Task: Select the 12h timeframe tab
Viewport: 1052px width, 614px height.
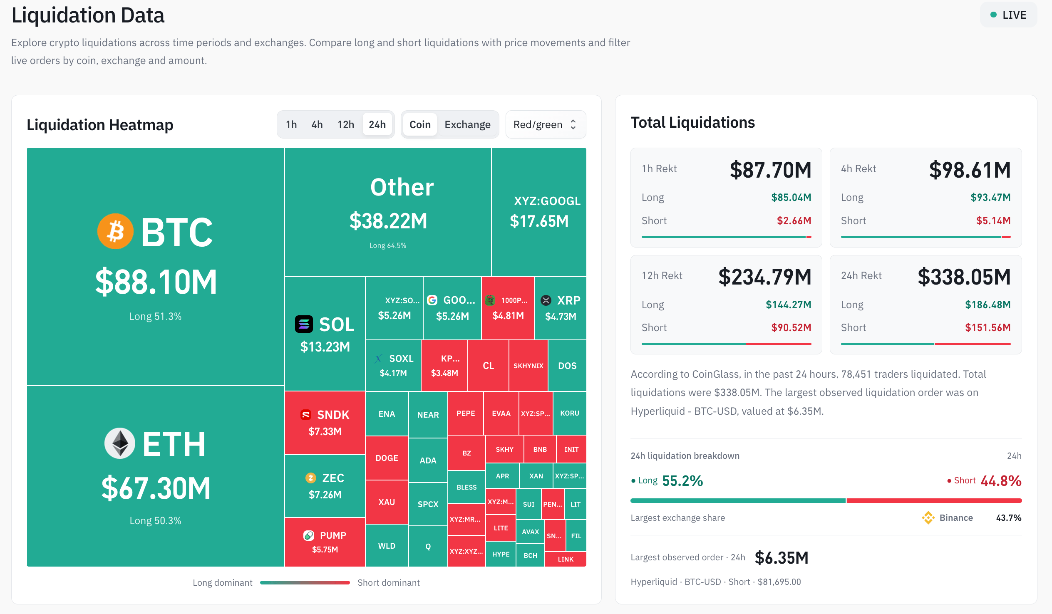Action: pyautogui.click(x=346, y=124)
